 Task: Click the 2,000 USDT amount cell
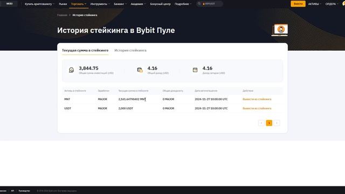(126, 108)
